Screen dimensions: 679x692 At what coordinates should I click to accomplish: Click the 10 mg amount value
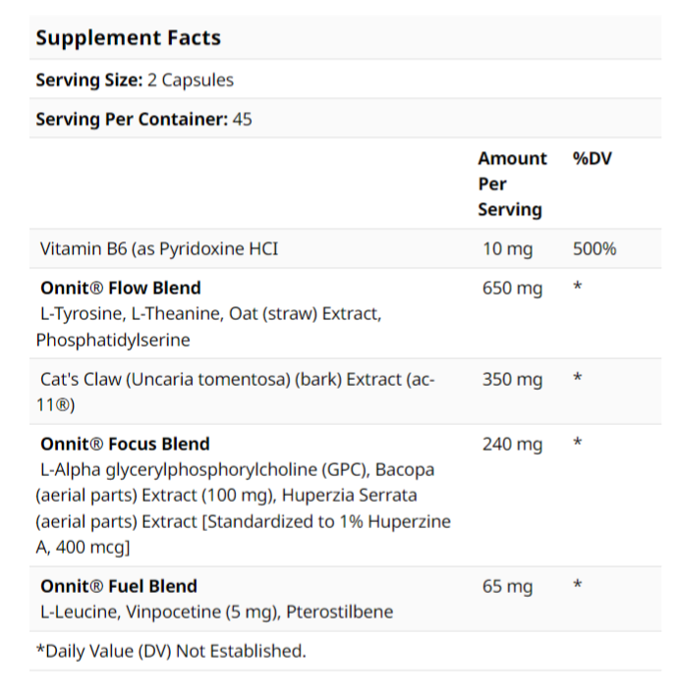507,249
